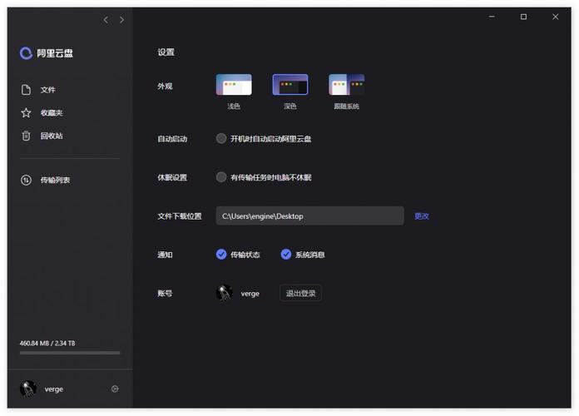Open 收藏夹 star icon

(x=26, y=113)
